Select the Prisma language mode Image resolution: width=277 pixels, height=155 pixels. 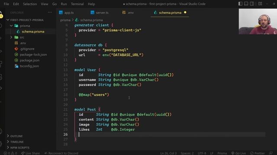[x=222, y=153]
